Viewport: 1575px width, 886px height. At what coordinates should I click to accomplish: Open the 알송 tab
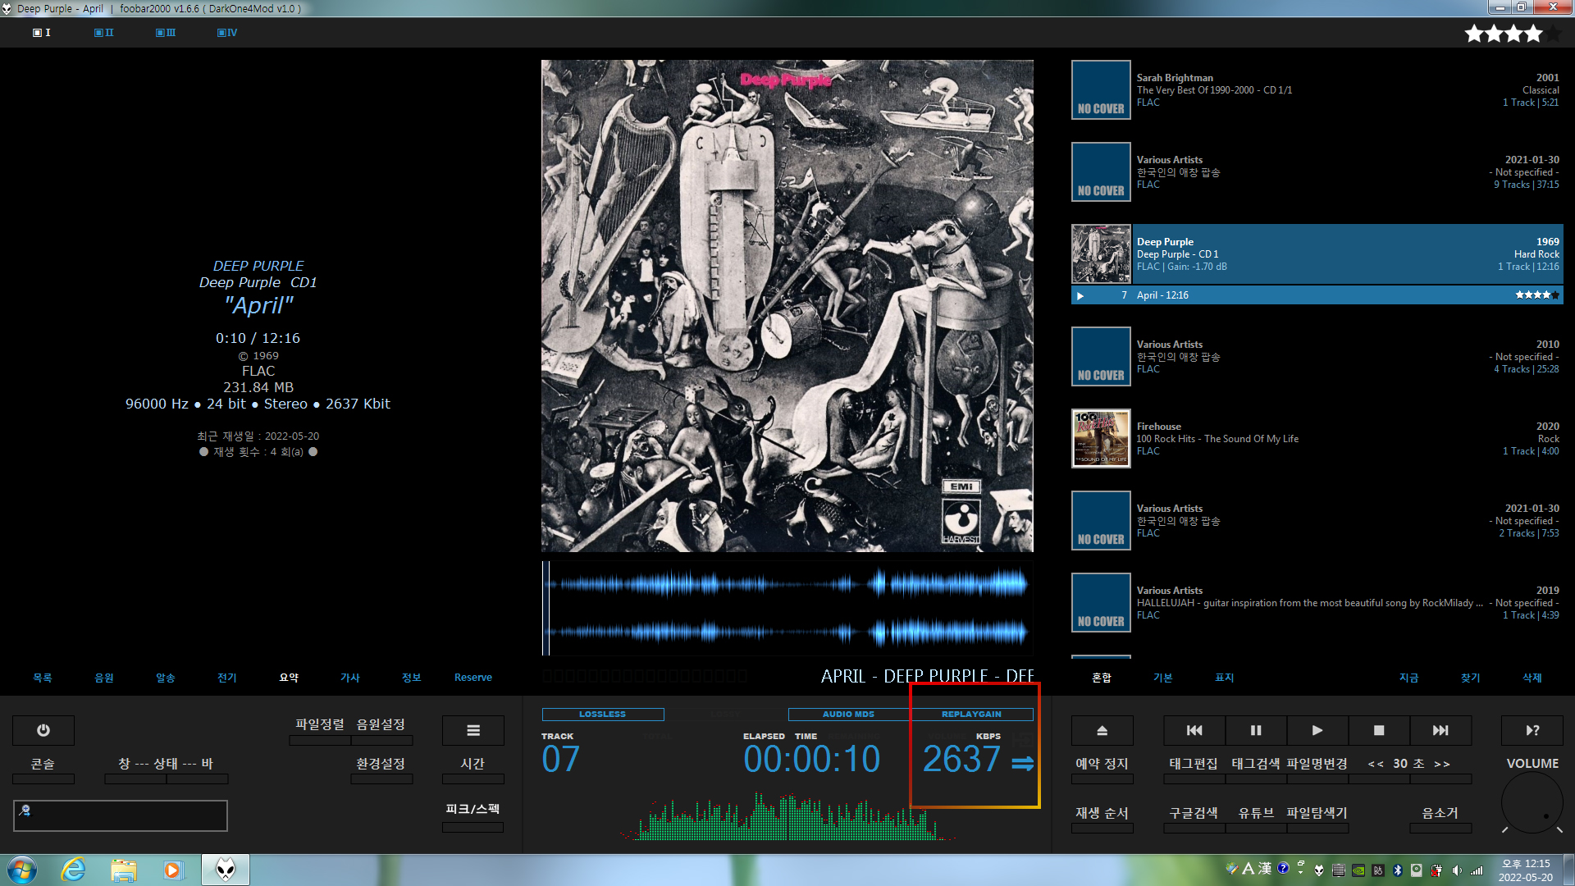pos(166,678)
